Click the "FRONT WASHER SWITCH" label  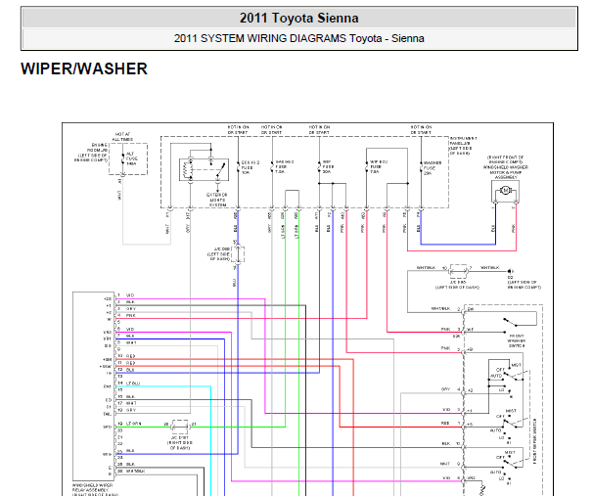[x=516, y=340]
